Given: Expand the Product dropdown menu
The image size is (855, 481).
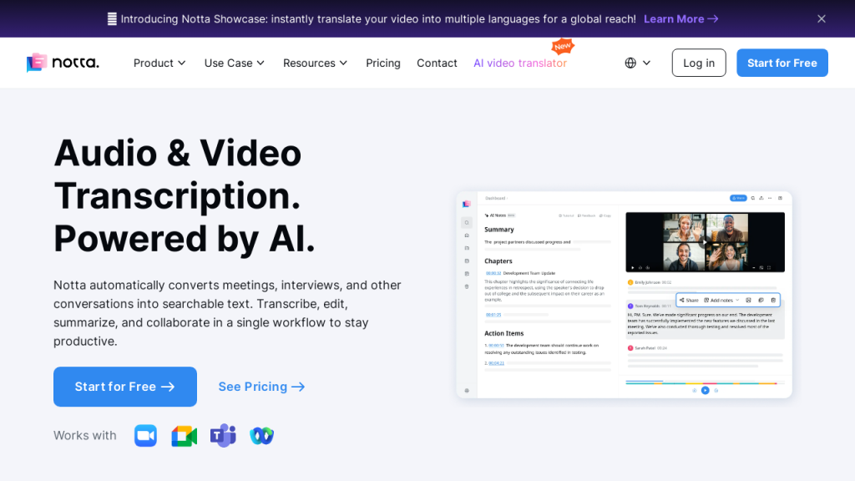Looking at the screenshot, I should (x=159, y=63).
